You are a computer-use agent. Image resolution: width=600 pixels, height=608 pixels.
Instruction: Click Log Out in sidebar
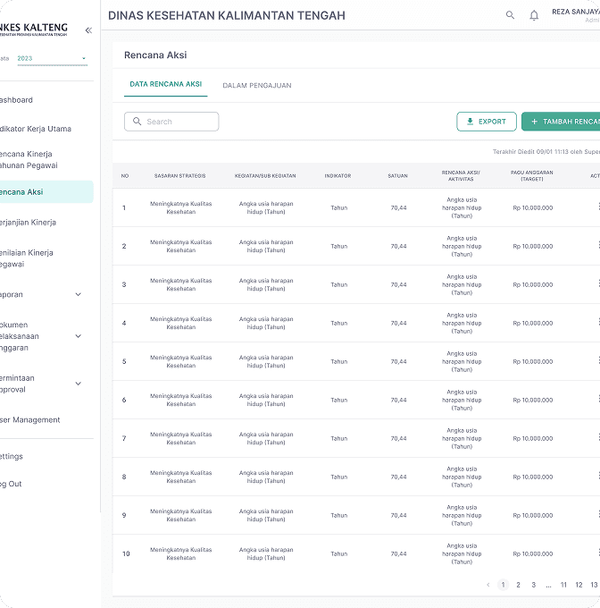tap(11, 484)
